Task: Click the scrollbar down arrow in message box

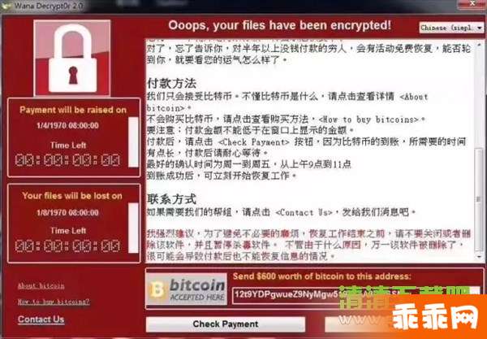Action: pos(479,257)
